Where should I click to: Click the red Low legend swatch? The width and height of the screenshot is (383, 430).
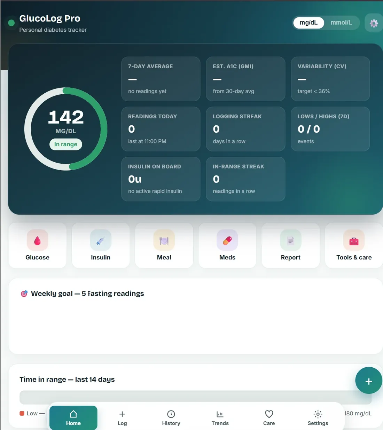pyautogui.click(x=22, y=413)
